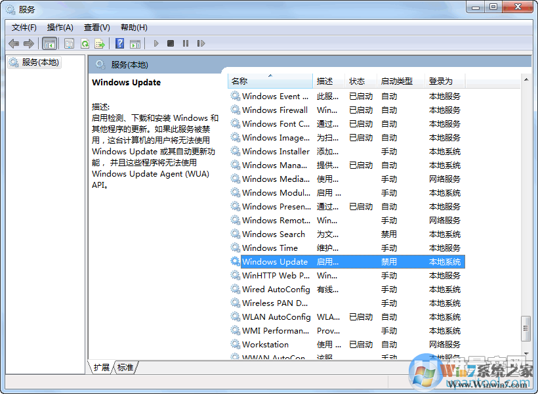Click the scroll-up arrow of service list

[526, 79]
